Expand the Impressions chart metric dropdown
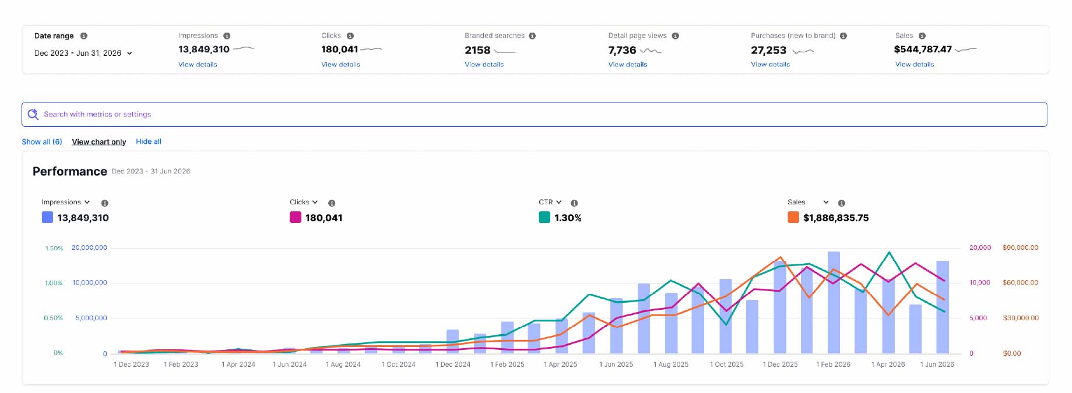This screenshot has height=393, width=1072. (66, 202)
